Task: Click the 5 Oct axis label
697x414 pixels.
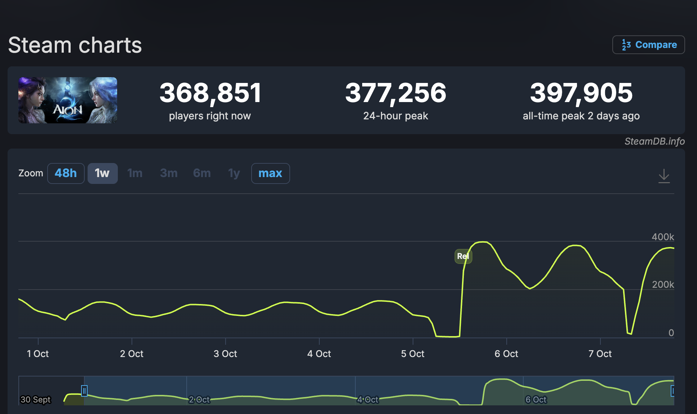Action: [413, 354]
